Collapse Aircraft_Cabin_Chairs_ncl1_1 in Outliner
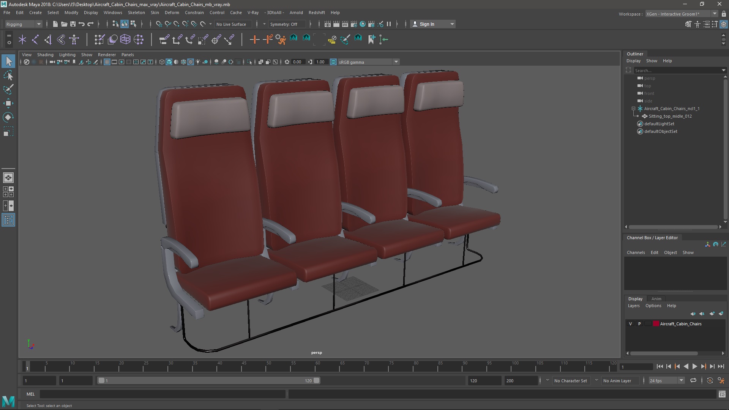The height and width of the screenshot is (410, 729). [x=634, y=109]
